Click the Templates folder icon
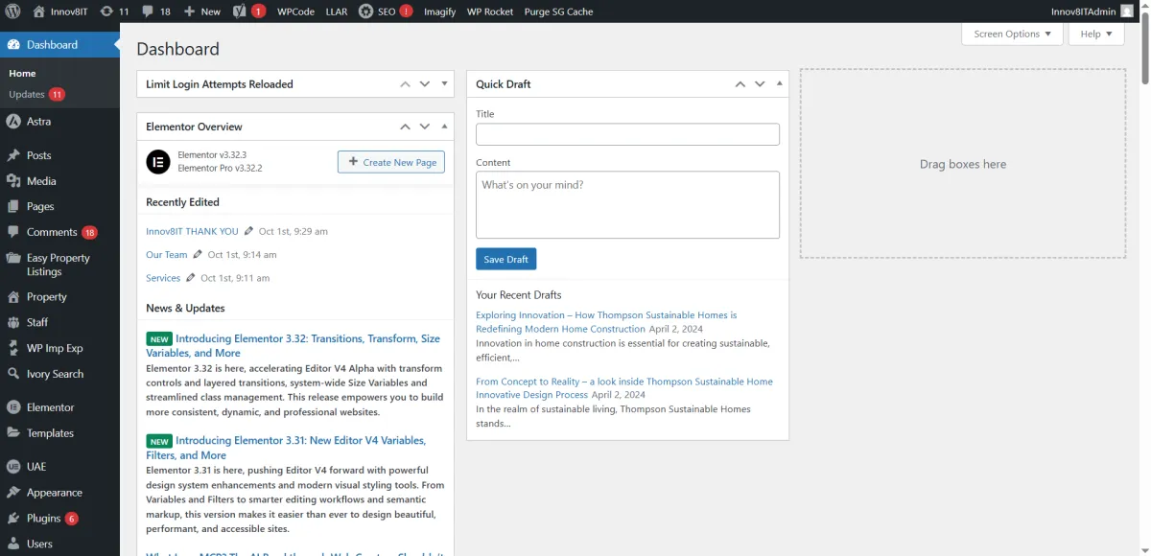Viewport: 1151px width, 556px height. [13, 433]
